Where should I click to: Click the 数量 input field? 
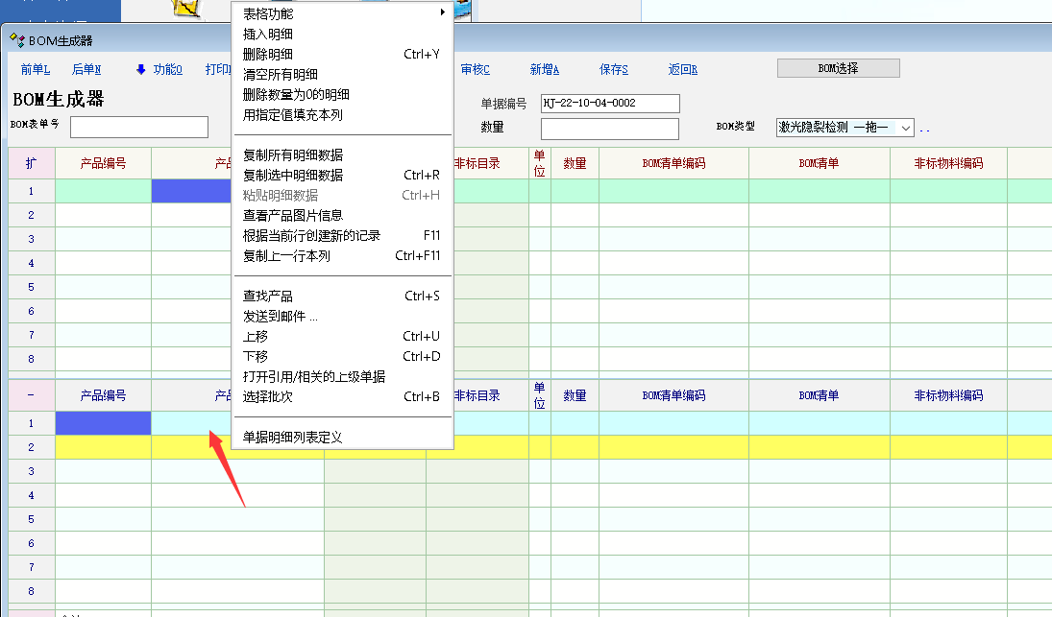tap(609, 129)
